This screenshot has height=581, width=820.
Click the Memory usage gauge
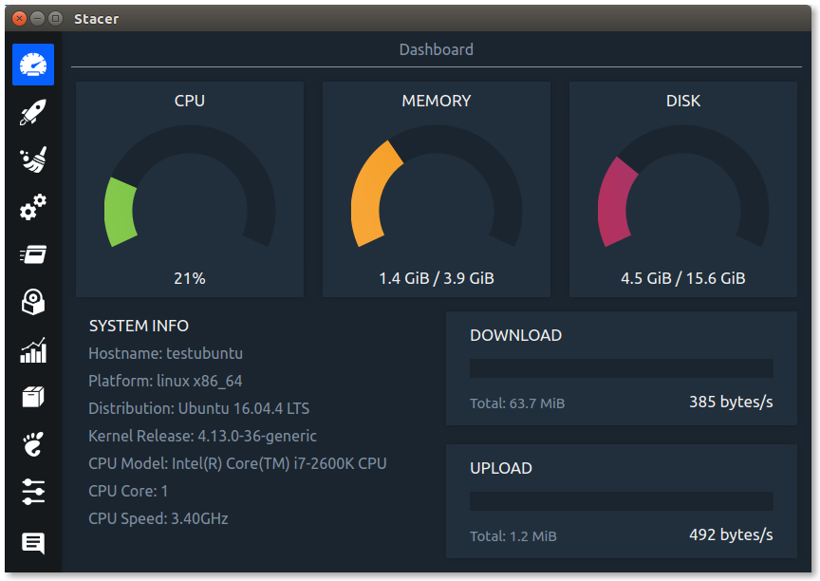tap(437, 186)
